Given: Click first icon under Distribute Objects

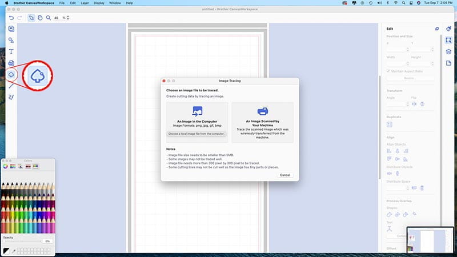Looking at the screenshot, I should 389,174.
